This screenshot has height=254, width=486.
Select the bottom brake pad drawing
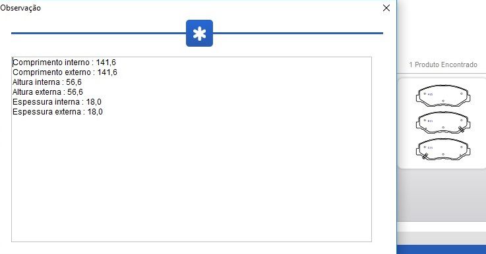tap(443, 149)
